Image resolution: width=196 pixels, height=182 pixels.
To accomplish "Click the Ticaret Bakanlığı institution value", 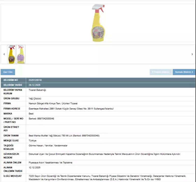I will click(37, 90).
